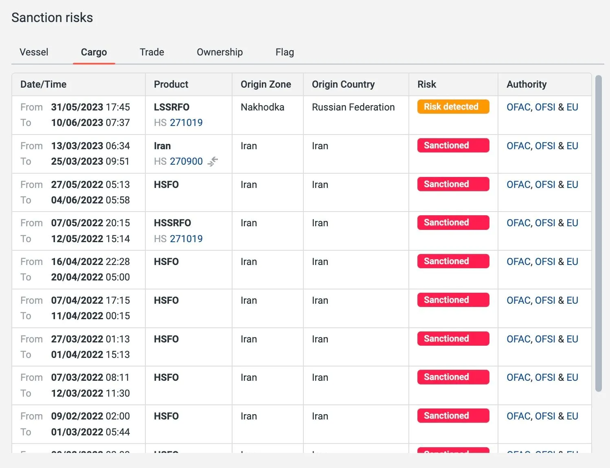Click the date 10/06/2023 07:37

click(90, 123)
